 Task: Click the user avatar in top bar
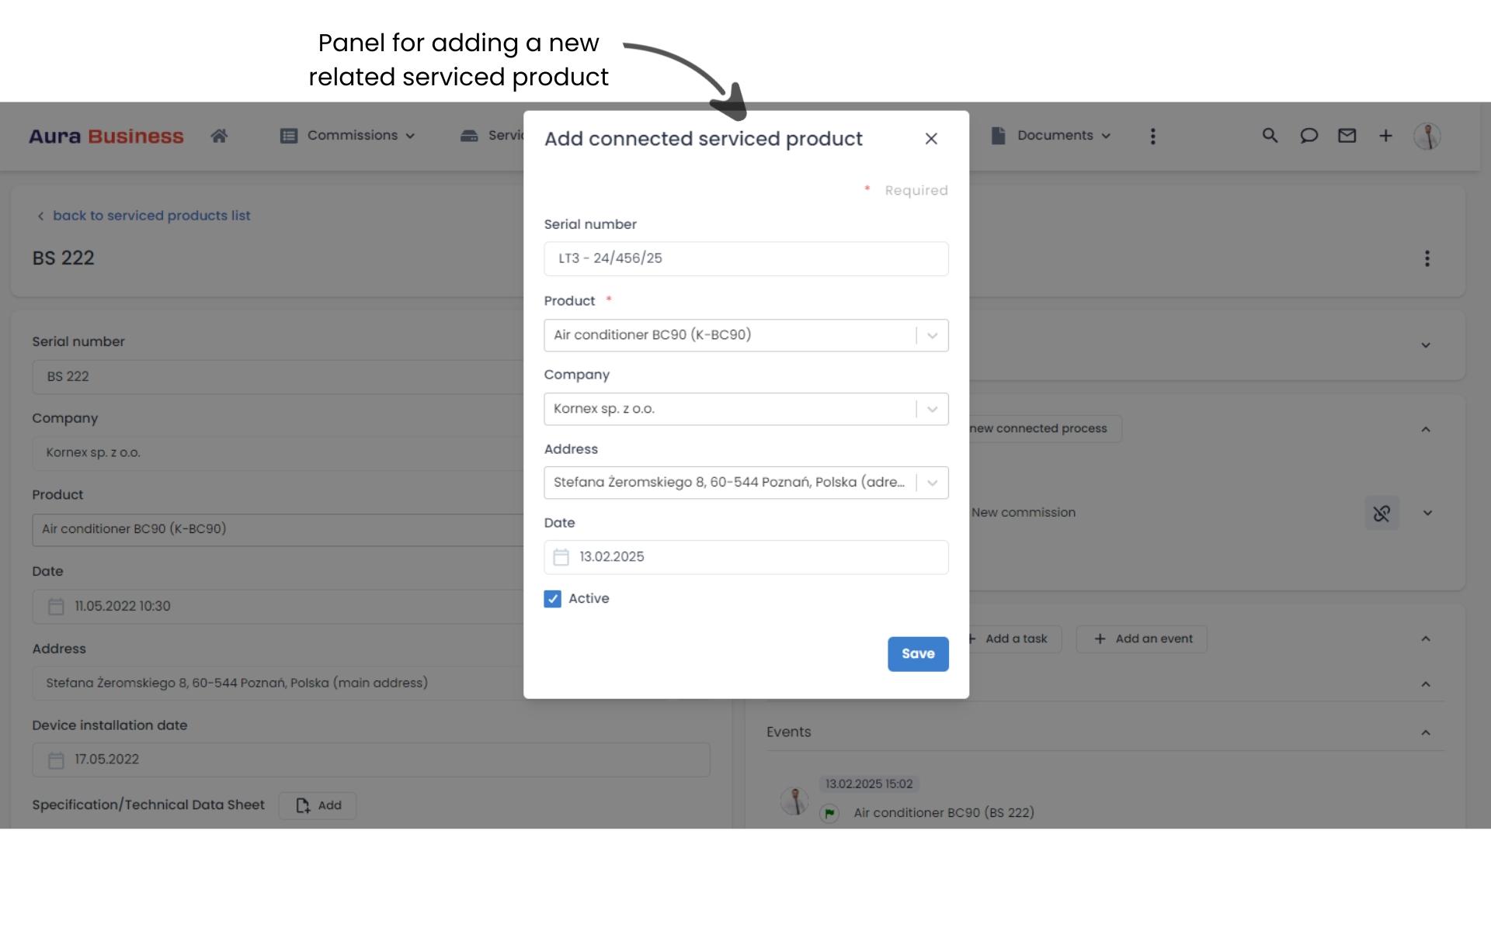(x=1427, y=137)
